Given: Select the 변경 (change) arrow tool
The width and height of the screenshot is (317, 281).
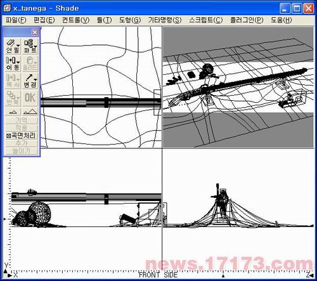Looking at the screenshot, I should click(30, 81).
